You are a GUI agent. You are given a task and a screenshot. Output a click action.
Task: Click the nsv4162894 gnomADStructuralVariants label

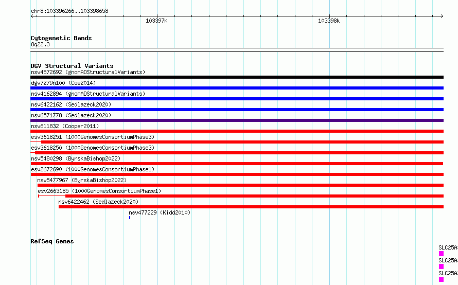coord(88,94)
